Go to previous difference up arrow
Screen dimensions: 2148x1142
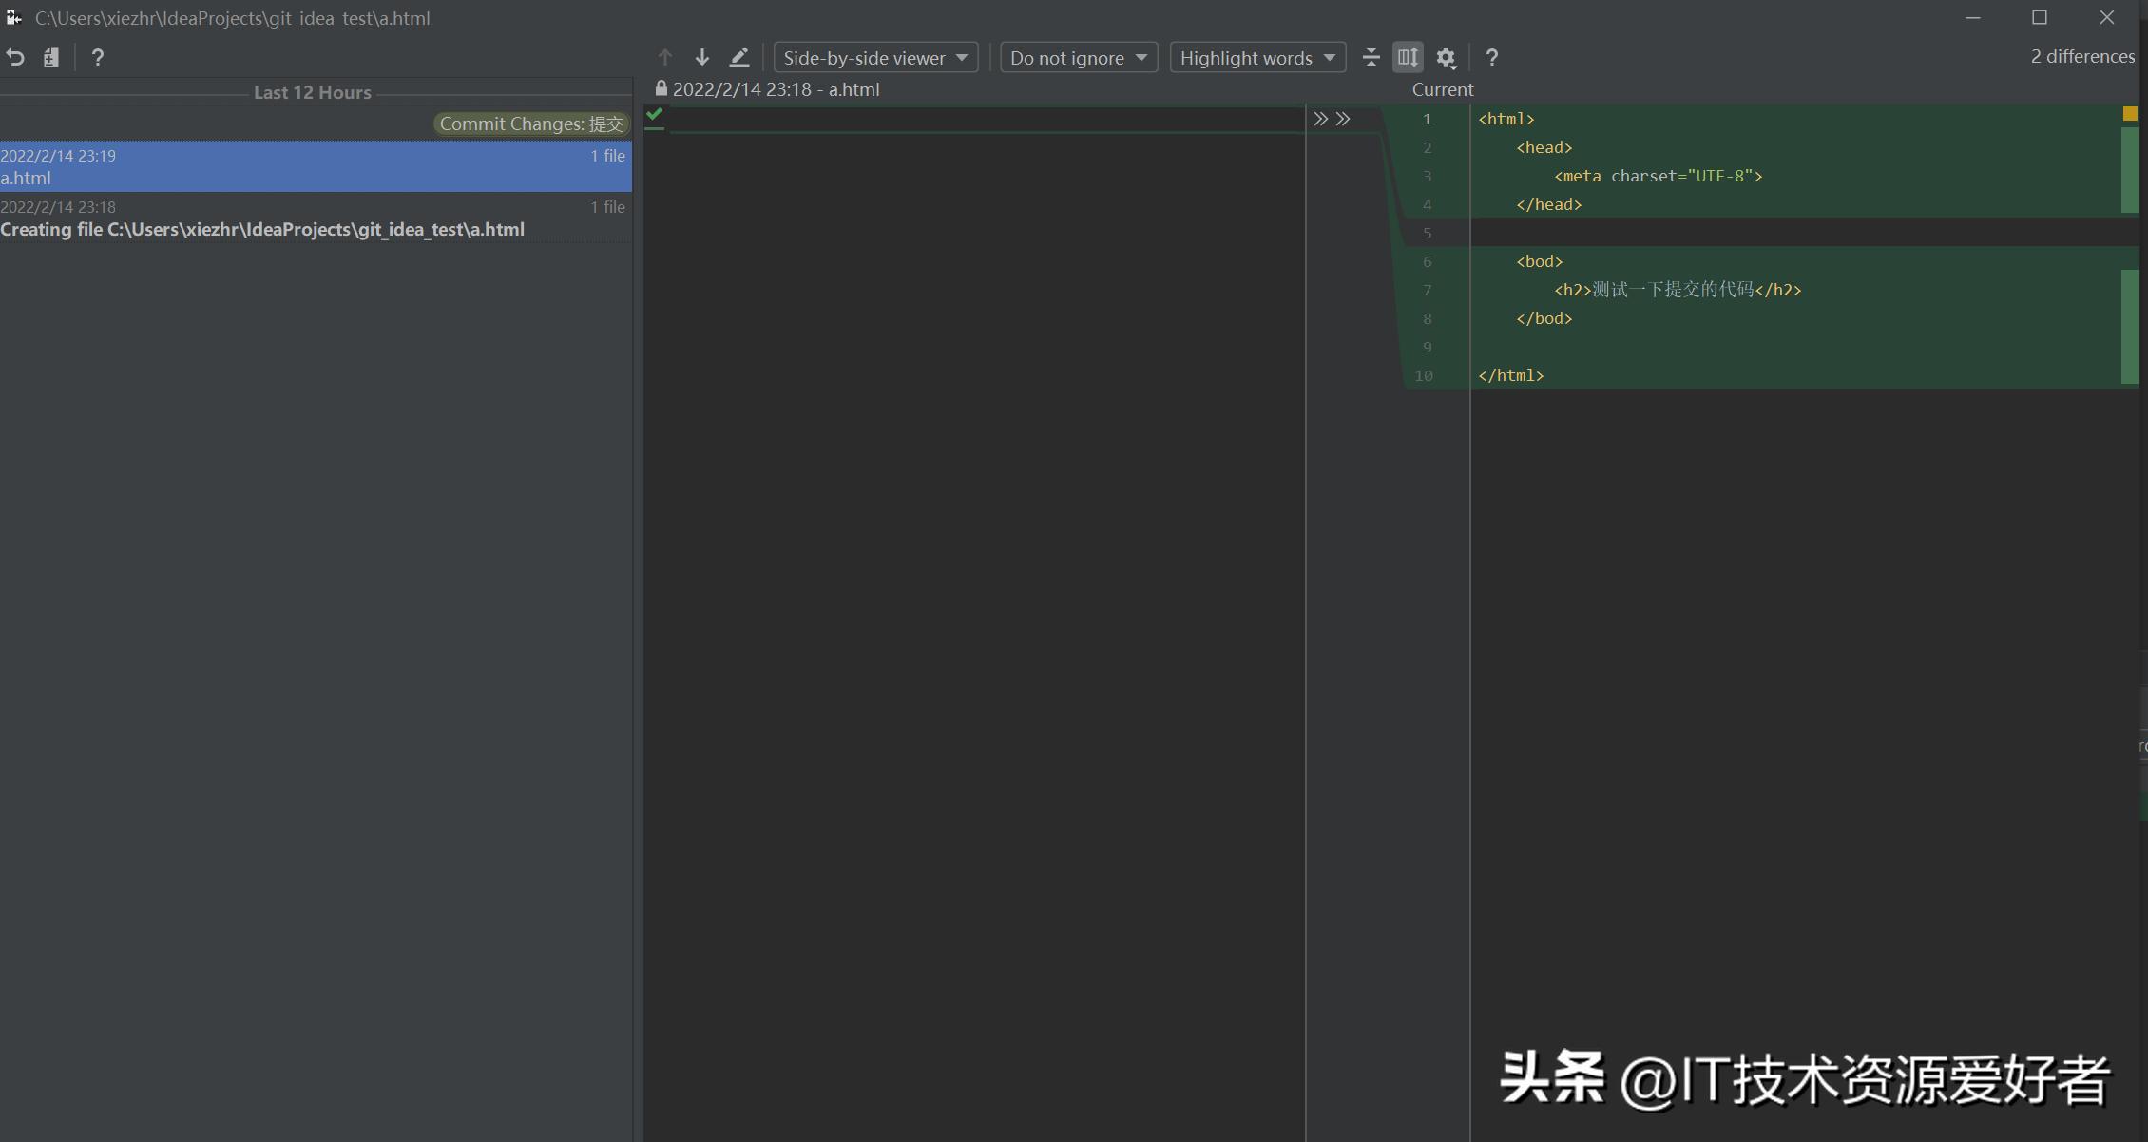coord(664,57)
